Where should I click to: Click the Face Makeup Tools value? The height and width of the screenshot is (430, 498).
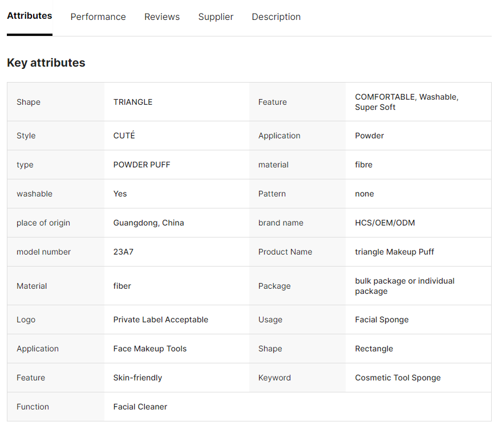tap(149, 349)
